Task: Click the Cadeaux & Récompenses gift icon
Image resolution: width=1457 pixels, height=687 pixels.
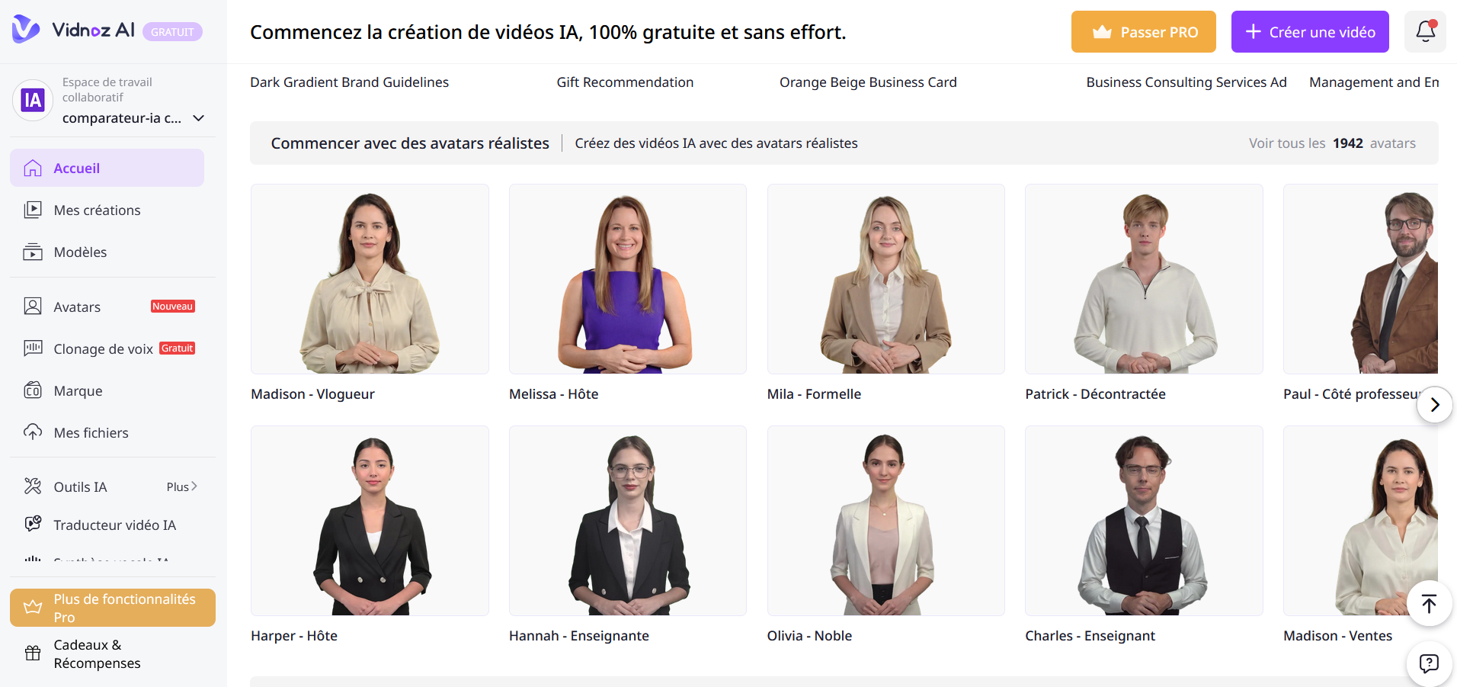Action: (33, 653)
